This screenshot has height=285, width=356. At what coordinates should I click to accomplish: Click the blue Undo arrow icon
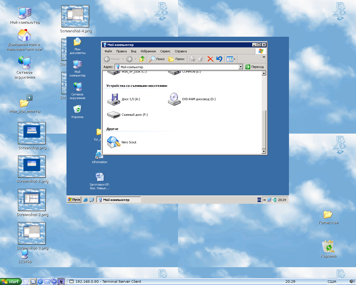[x=219, y=59]
